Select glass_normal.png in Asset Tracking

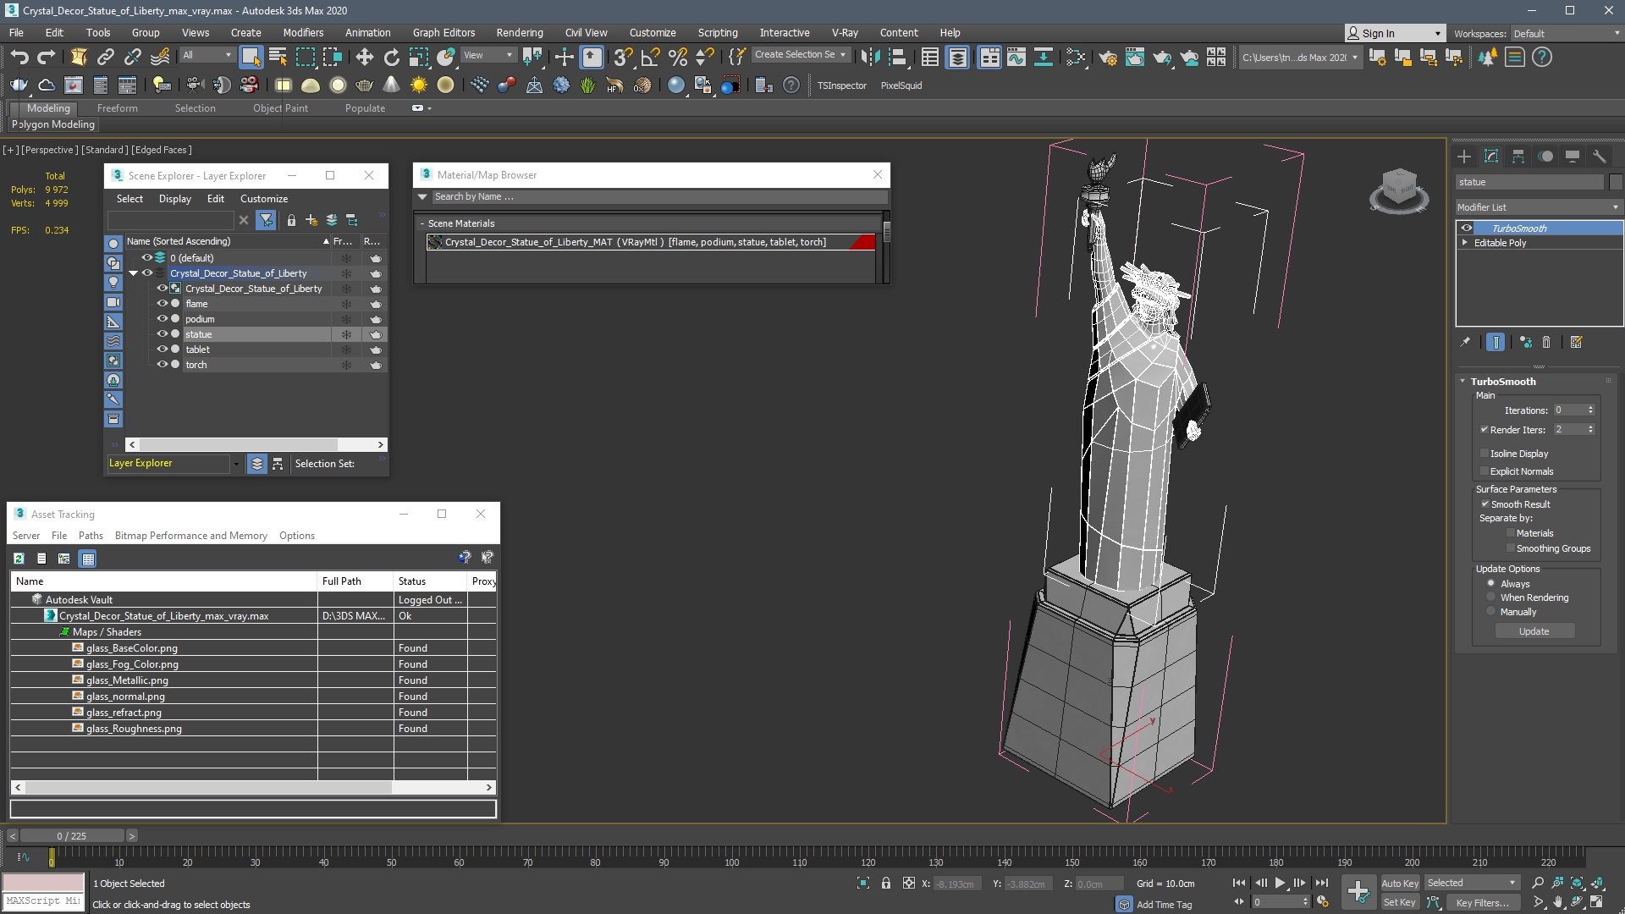point(125,697)
